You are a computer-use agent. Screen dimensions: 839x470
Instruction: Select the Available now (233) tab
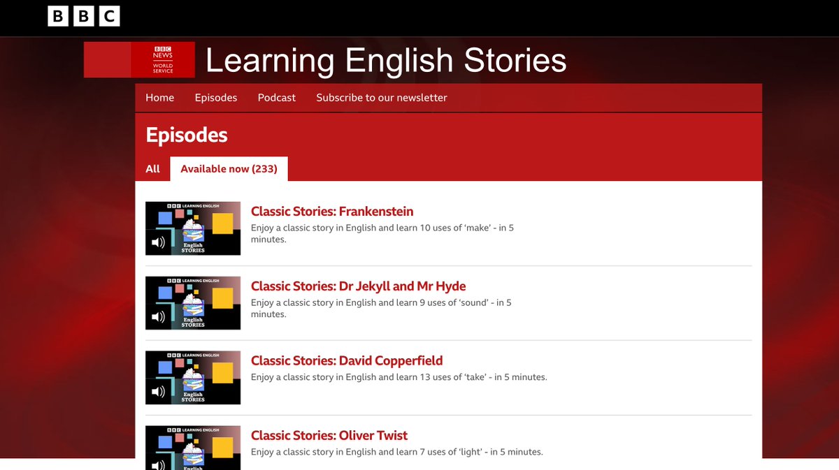click(229, 169)
